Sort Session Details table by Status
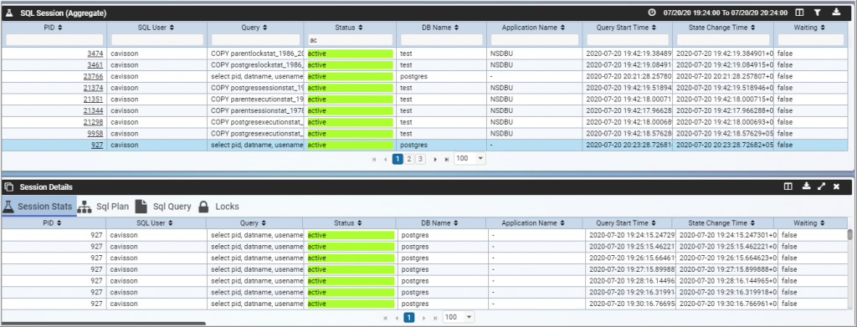The image size is (857, 327). coord(359,222)
